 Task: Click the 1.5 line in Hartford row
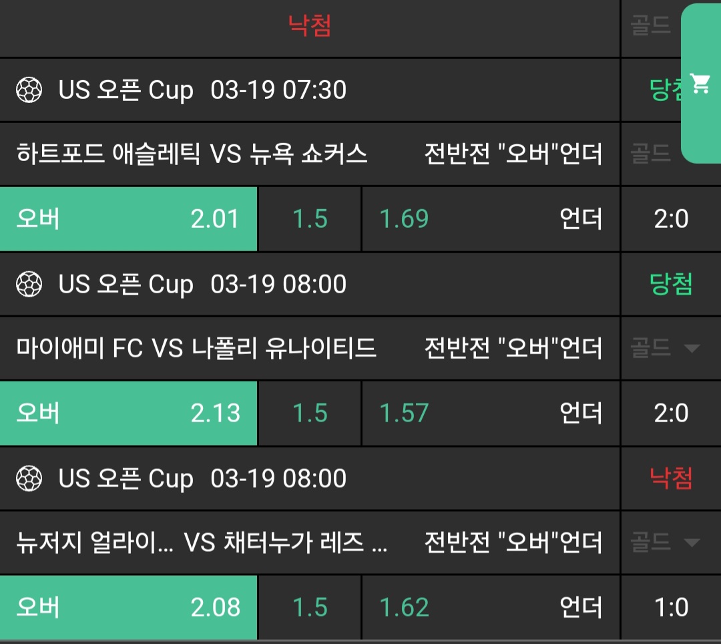pyautogui.click(x=310, y=218)
